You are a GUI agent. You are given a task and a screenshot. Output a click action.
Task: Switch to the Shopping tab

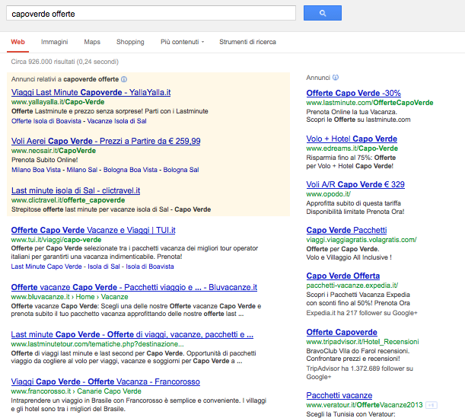(130, 42)
